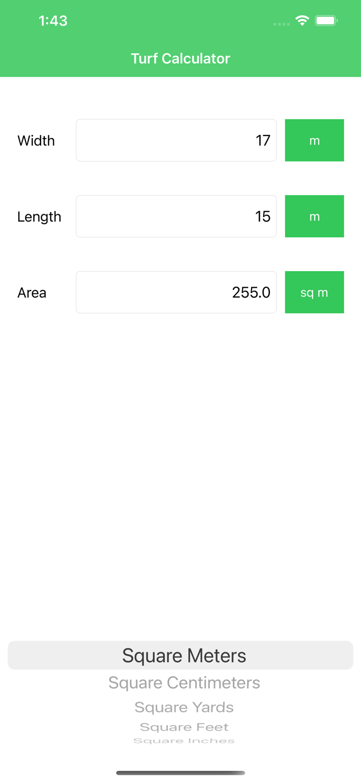Click the green m unit button beside Width
This screenshot has width=361, height=782.
pyautogui.click(x=315, y=140)
